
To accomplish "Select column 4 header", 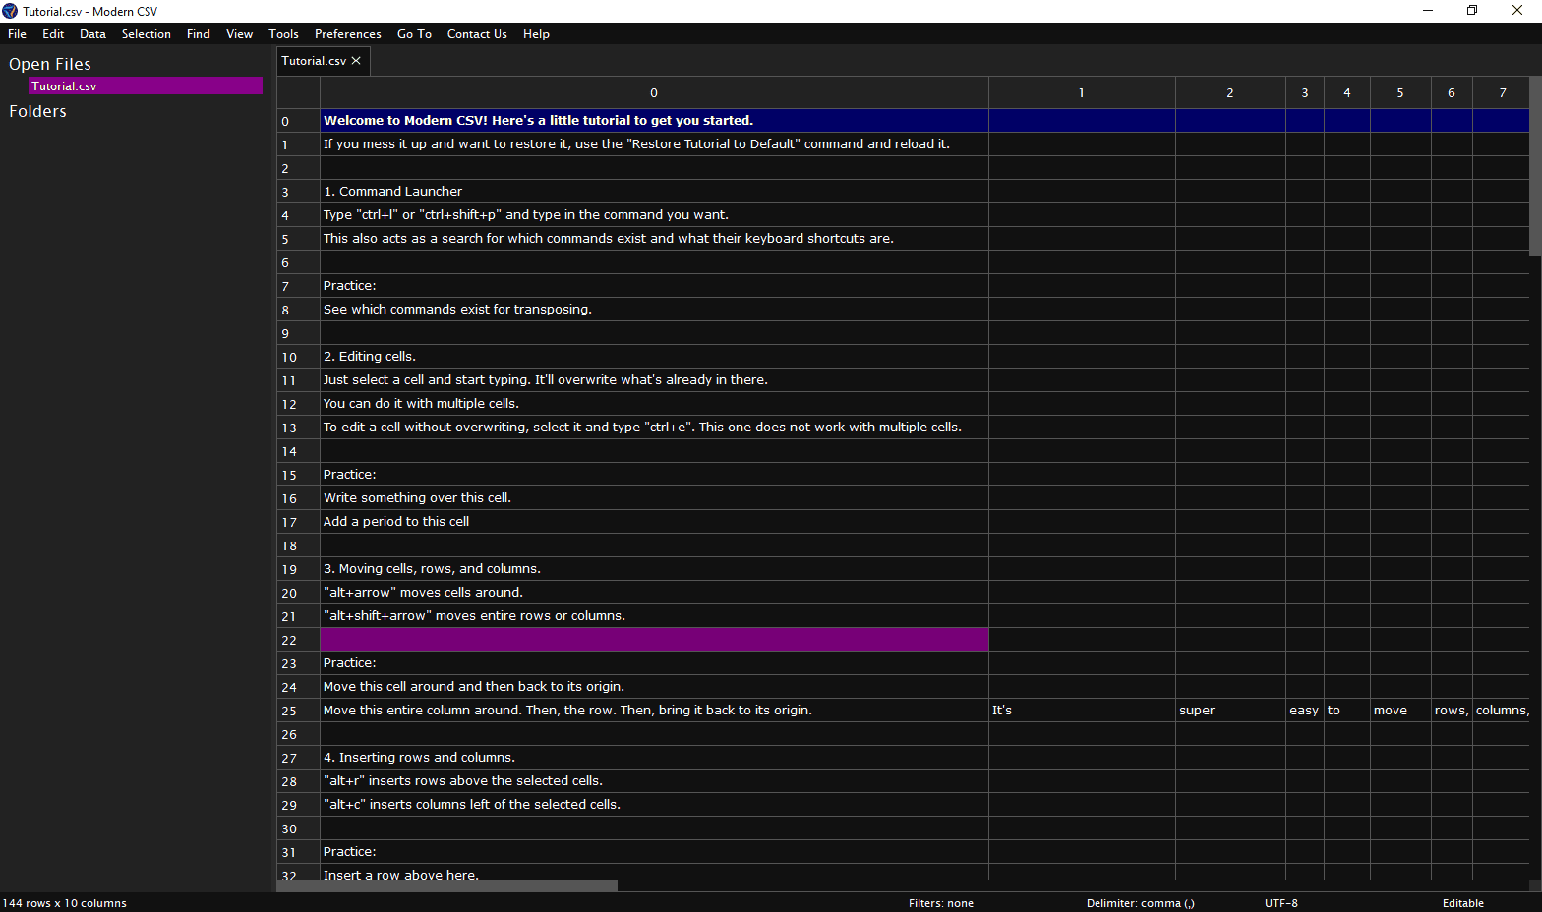I will point(1347,93).
